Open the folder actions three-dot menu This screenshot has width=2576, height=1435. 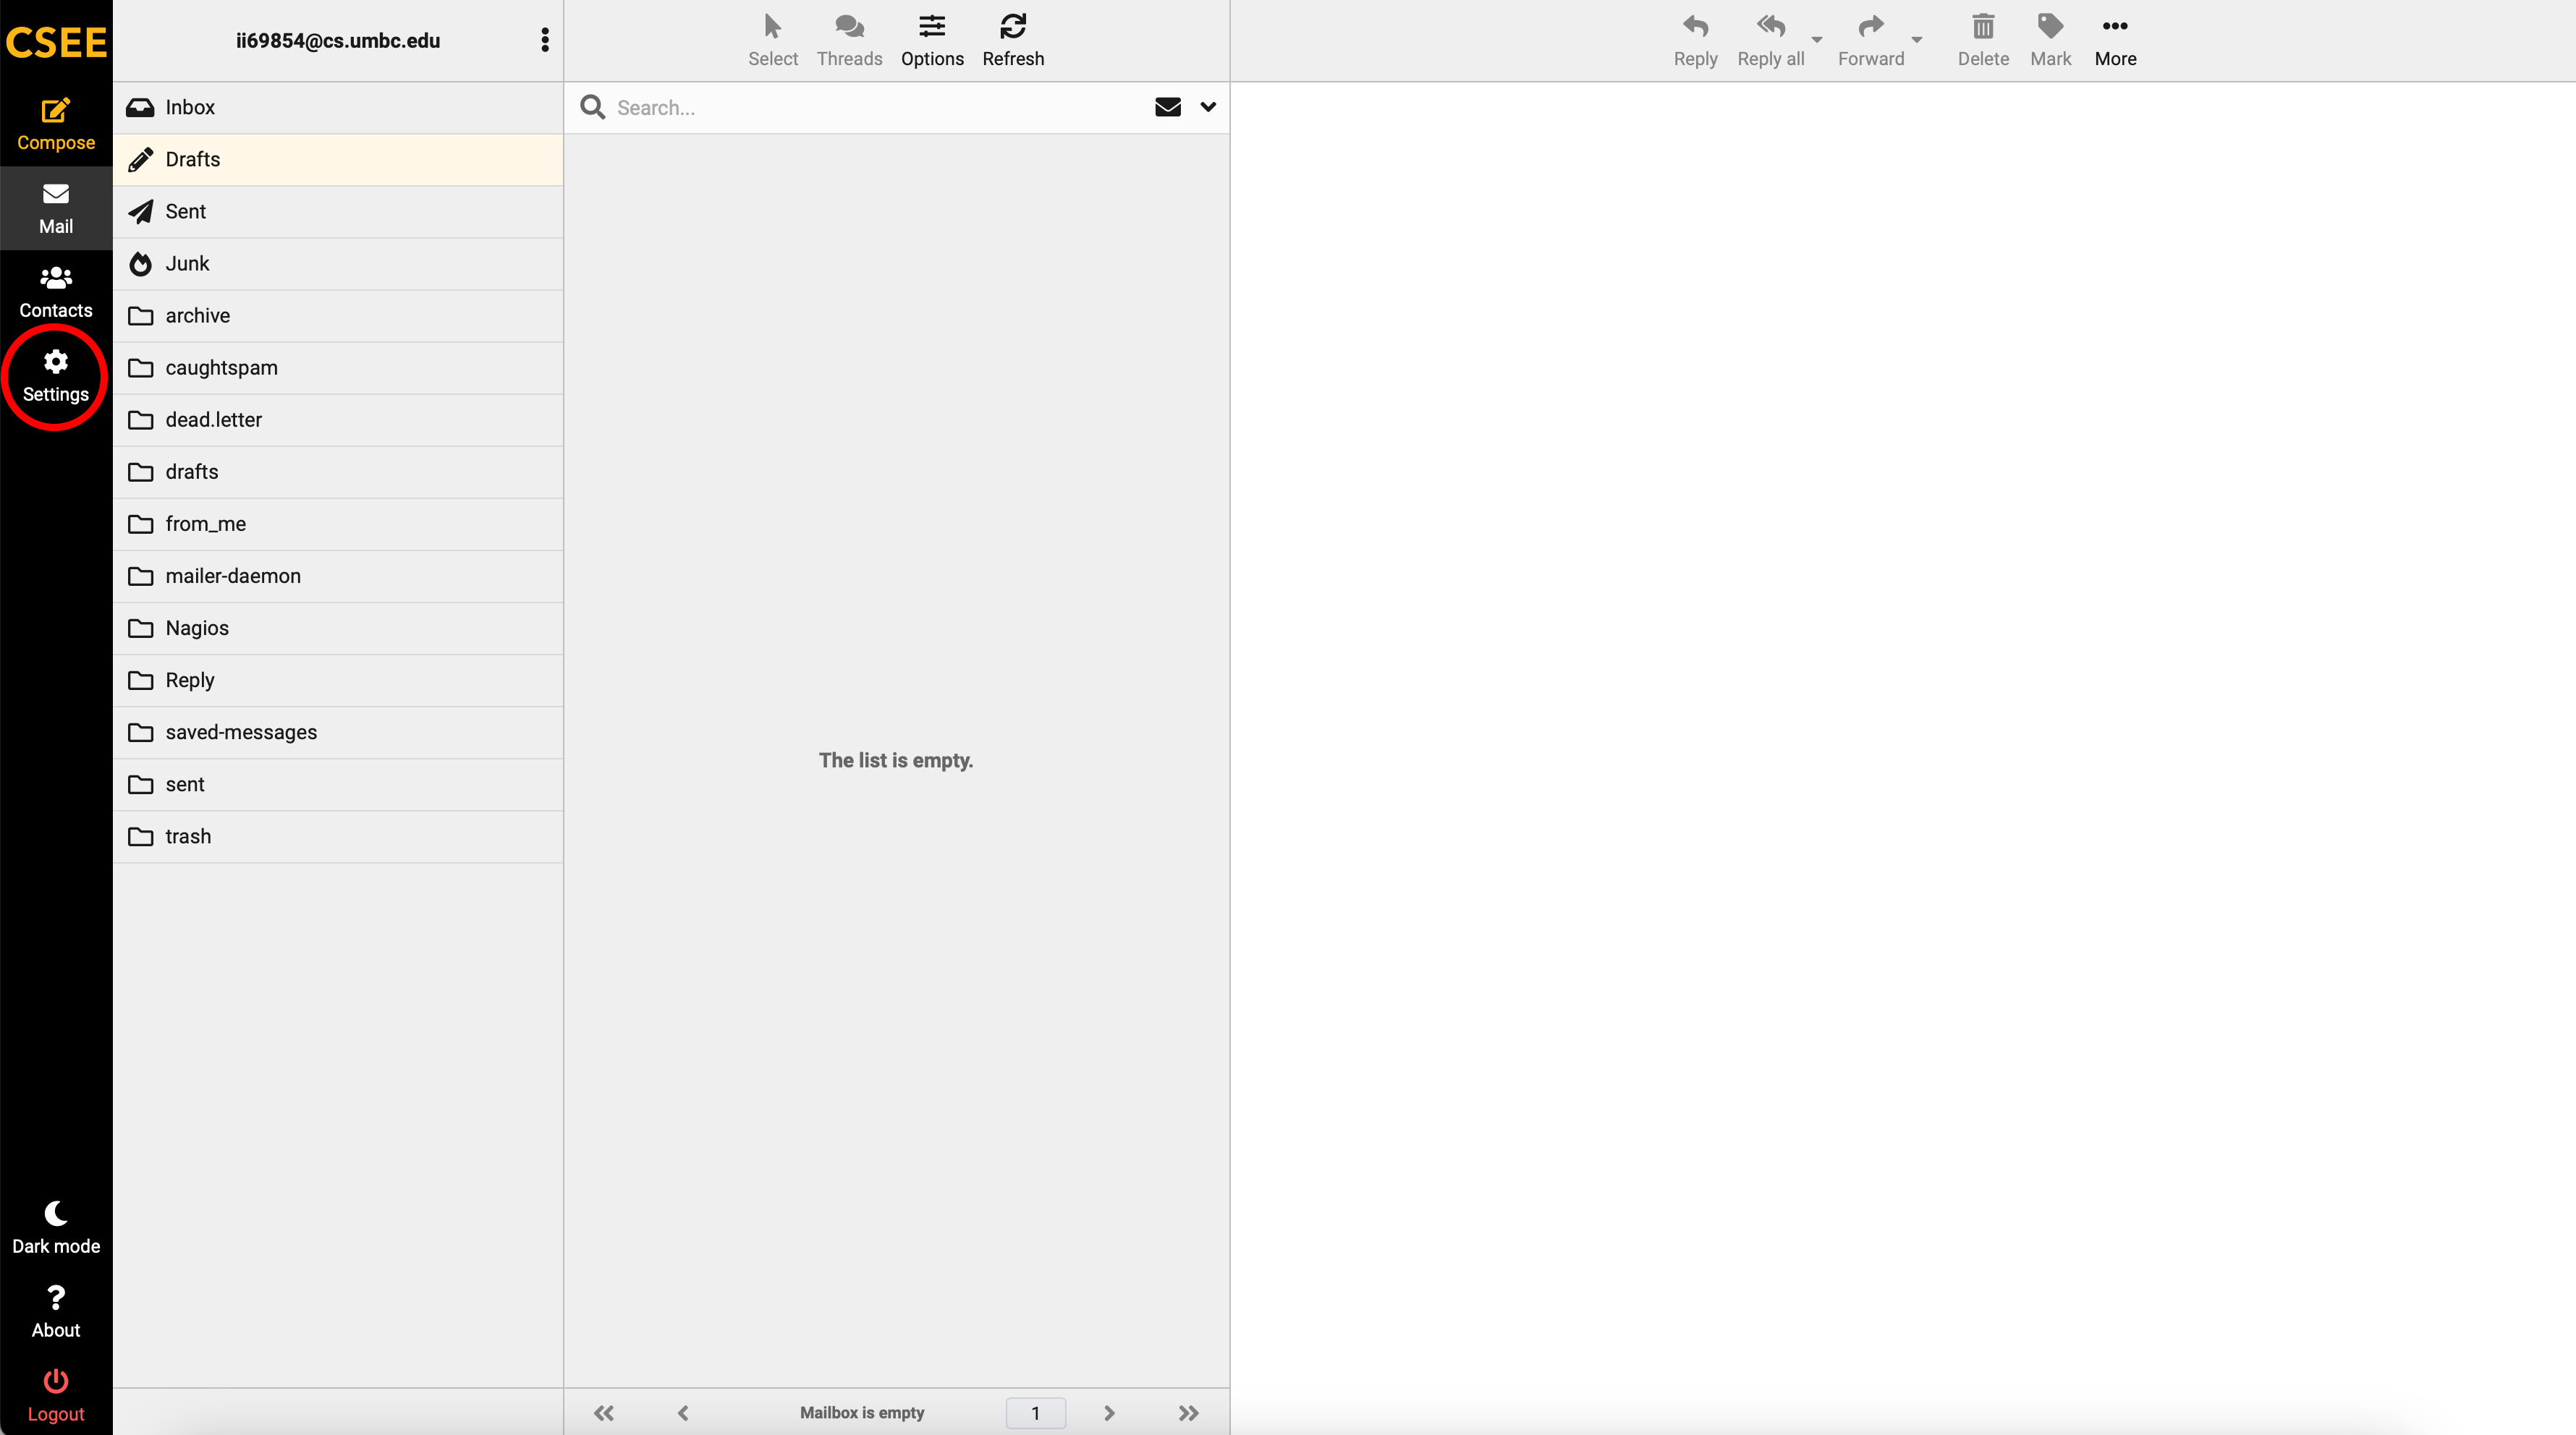point(545,40)
